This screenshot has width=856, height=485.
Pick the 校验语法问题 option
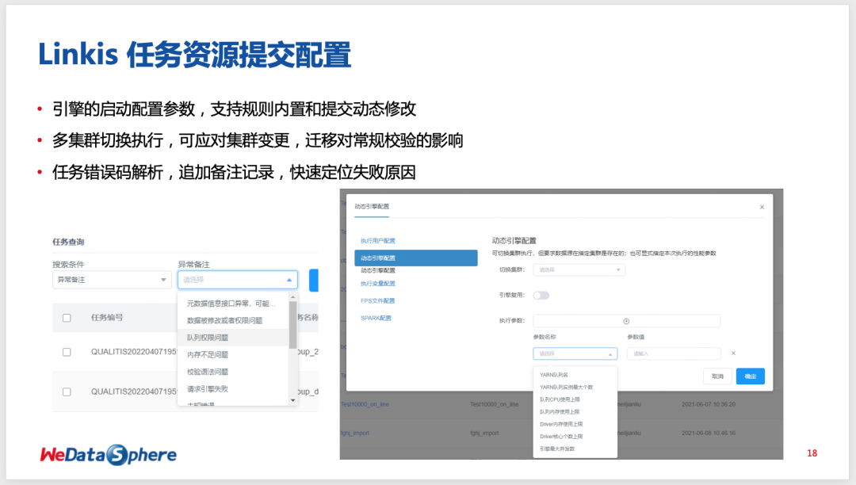pyautogui.click(x=233, y=372)
